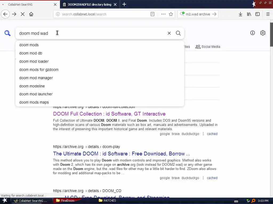Open SearXNG preferences gear
Viewport: 273px width, 204px height.
click(263, 33)
